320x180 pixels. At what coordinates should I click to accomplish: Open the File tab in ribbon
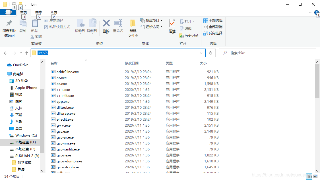pyautogui.click(x=8, y=12)
